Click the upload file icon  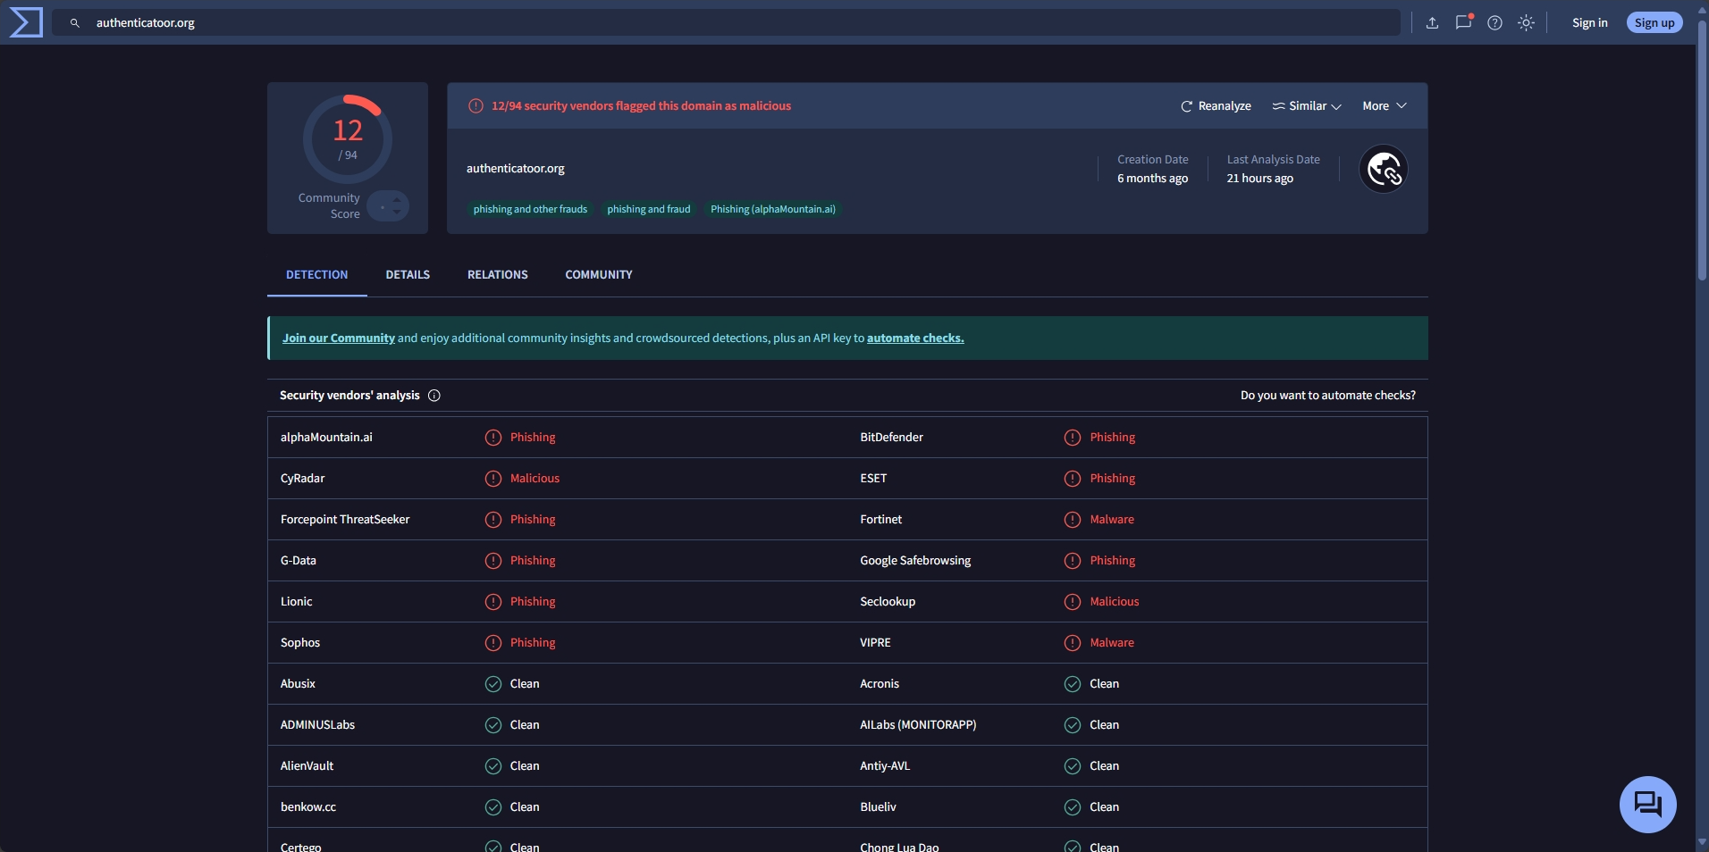click(1432, 23)
